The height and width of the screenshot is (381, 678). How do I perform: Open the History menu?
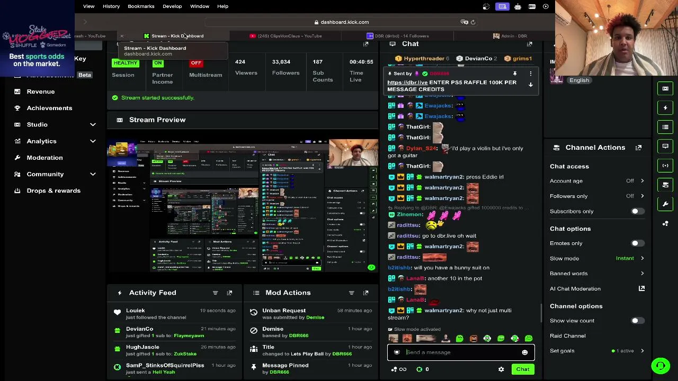[x=111, y=6]
